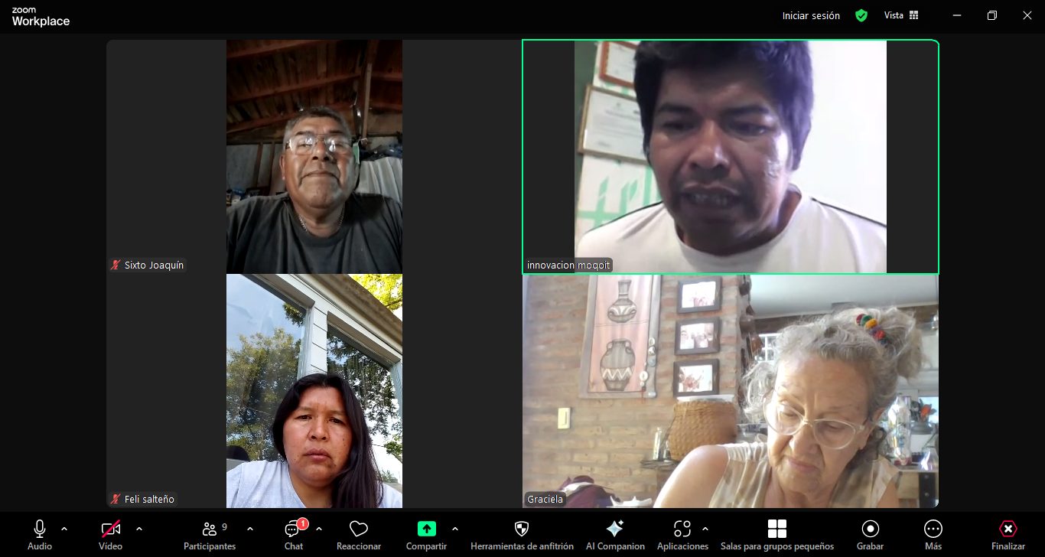Click Finalizar to end the meeting

[x=1008, y=529]
